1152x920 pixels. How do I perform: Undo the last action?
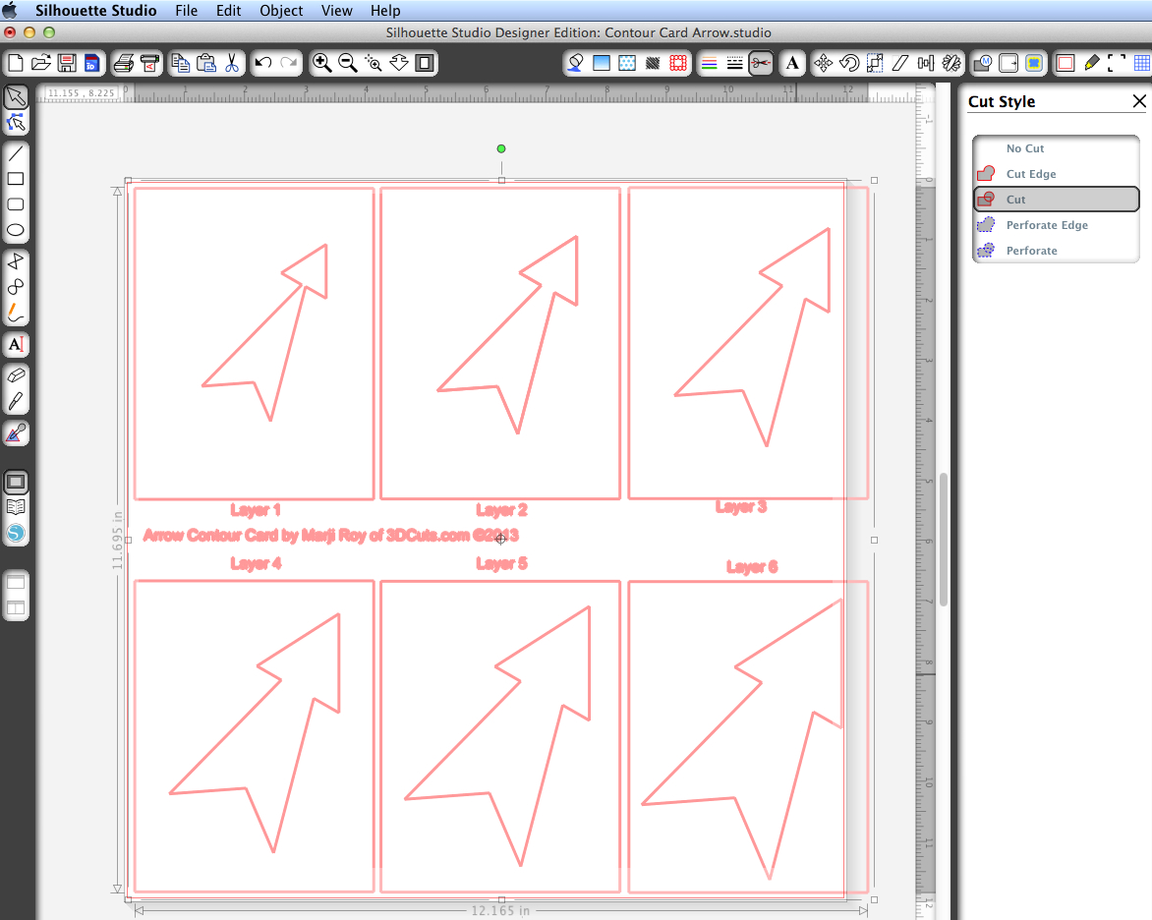(x=263, y=63)
